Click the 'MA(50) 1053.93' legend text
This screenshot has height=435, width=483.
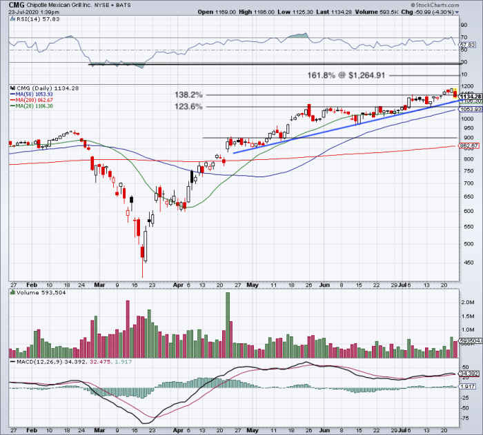tap(34, 94)
